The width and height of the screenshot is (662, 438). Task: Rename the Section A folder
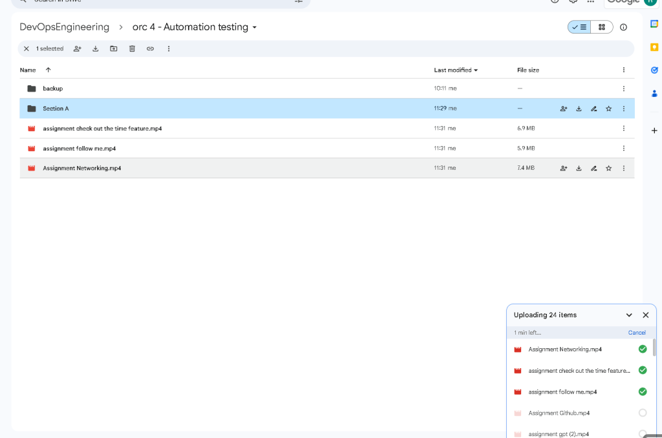tap(593, 109)
